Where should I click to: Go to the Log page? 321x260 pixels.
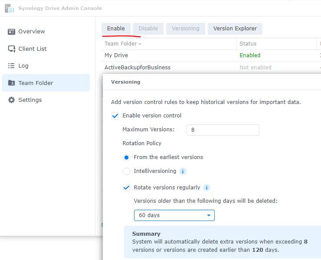46,66
